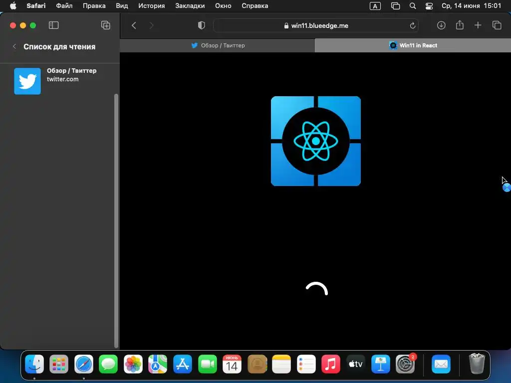This screenshot has width=511, height=383.
Task: Open the Правка menu
Action: pos(94,6)
